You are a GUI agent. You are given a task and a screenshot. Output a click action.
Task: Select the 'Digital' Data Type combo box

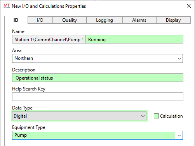[79, 116]
